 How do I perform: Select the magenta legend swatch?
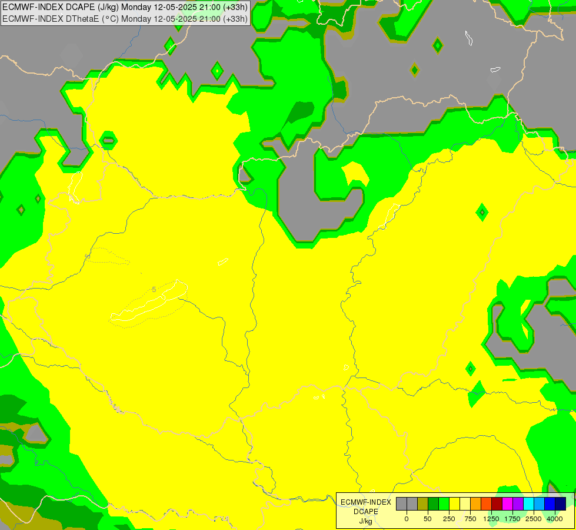(508, 503)
